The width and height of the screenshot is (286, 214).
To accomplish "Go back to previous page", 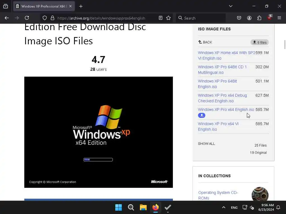I will [x=7, y=18].
